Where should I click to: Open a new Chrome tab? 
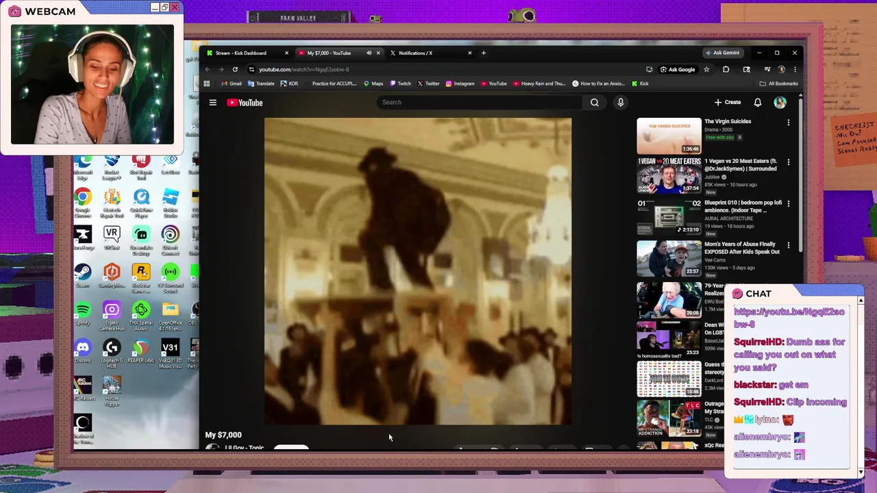[x=484, y=53]
